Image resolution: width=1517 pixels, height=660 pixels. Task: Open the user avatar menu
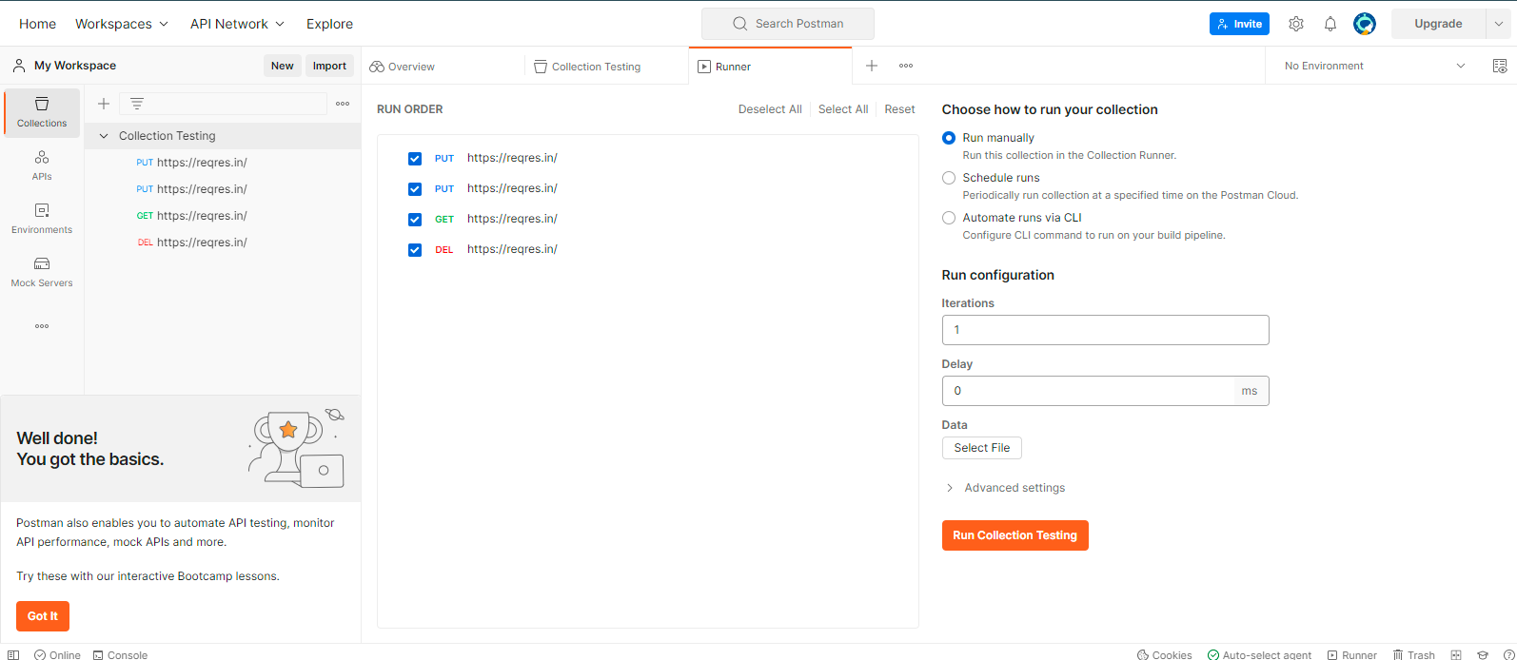1365,24
